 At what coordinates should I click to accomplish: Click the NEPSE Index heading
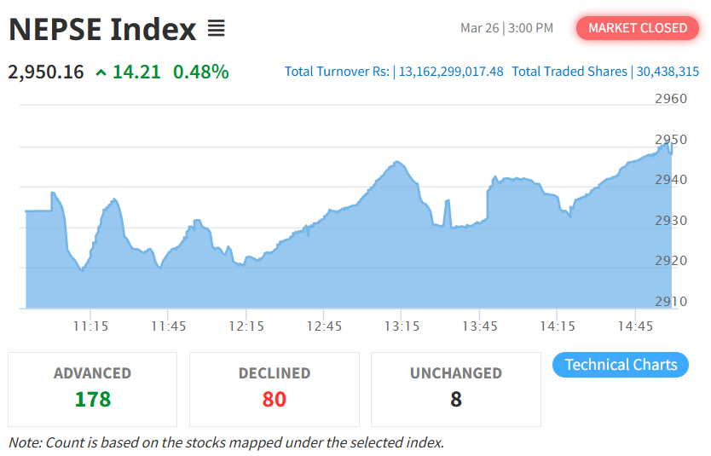[x=102, y=29]
